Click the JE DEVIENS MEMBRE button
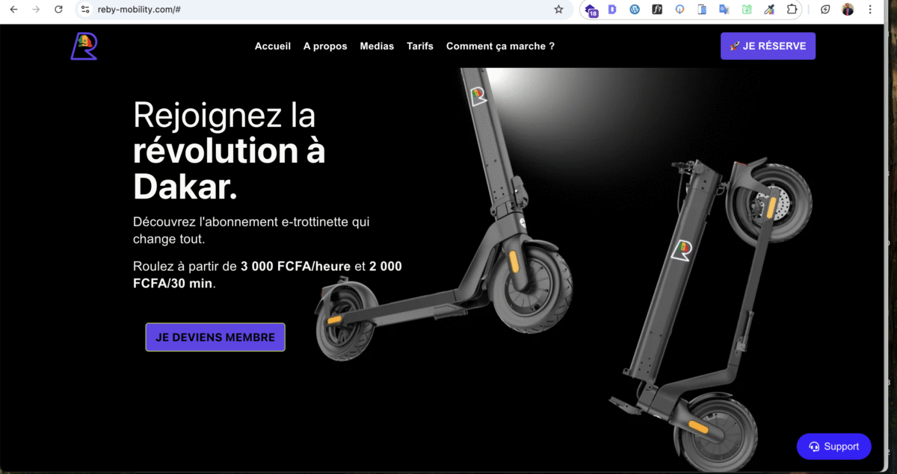 tap(215, 337)
